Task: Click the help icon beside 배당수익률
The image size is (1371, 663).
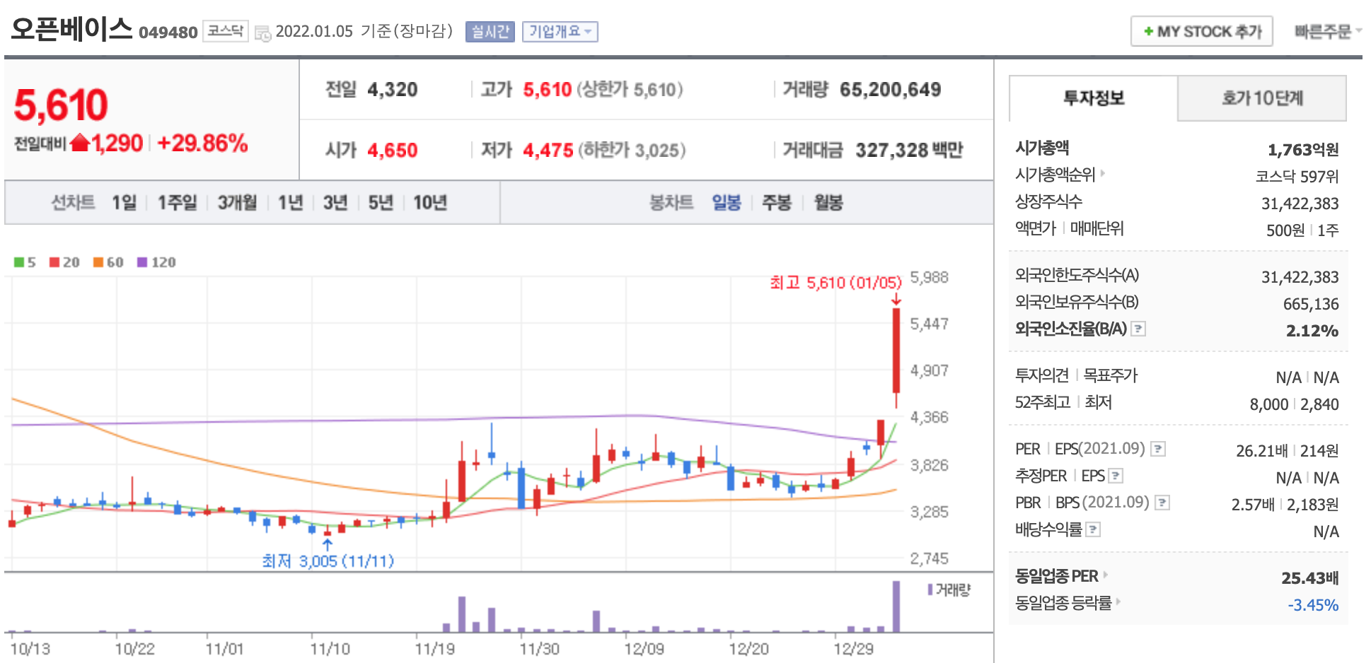Action: (x=1093, y=529)
